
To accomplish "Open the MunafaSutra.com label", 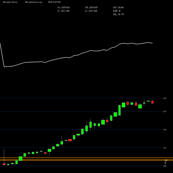I will (x=34, y=2).
